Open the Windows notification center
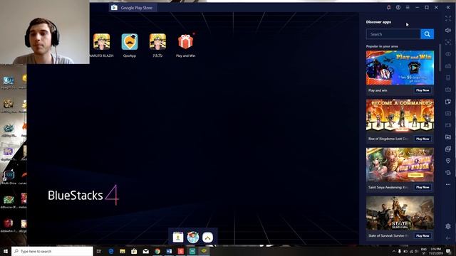 [448, 251]
